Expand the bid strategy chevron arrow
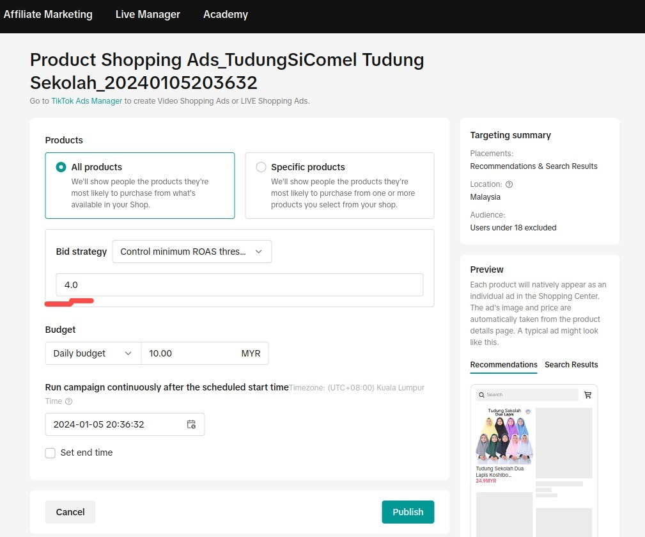 [258, 252]
